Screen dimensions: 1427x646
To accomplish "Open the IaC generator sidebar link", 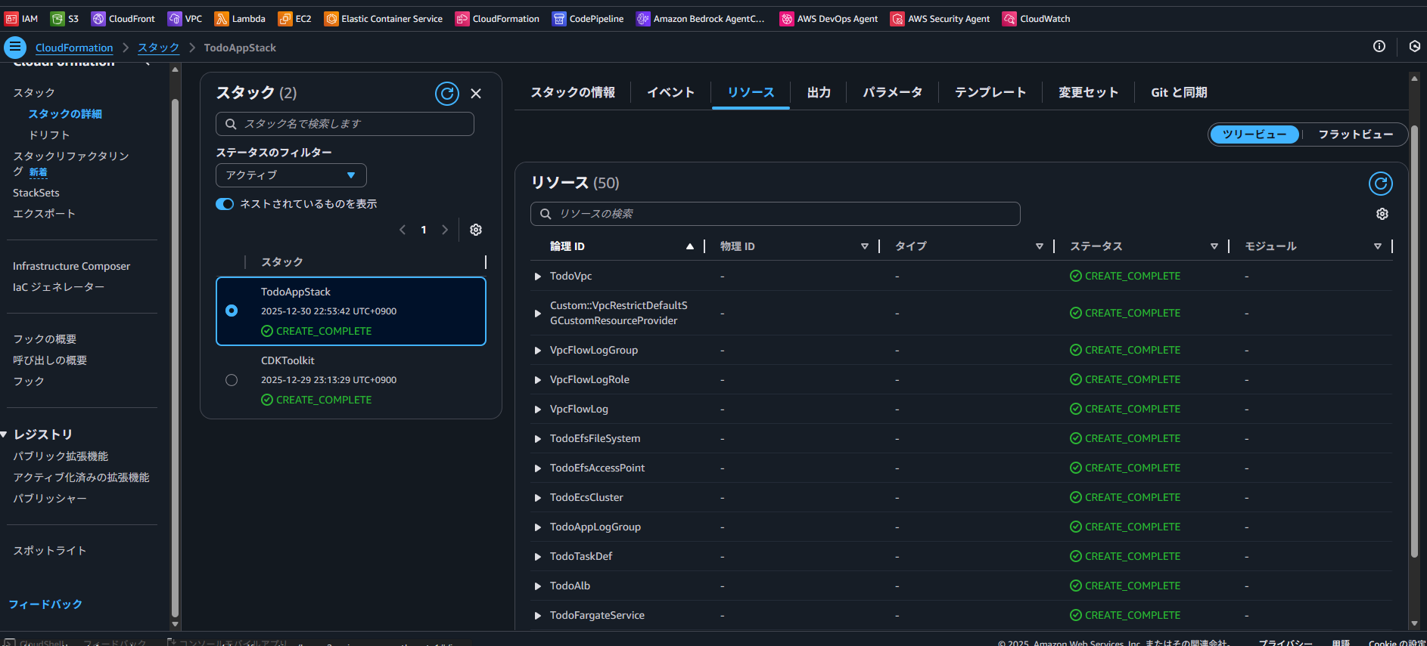I will tap(58, 287).
